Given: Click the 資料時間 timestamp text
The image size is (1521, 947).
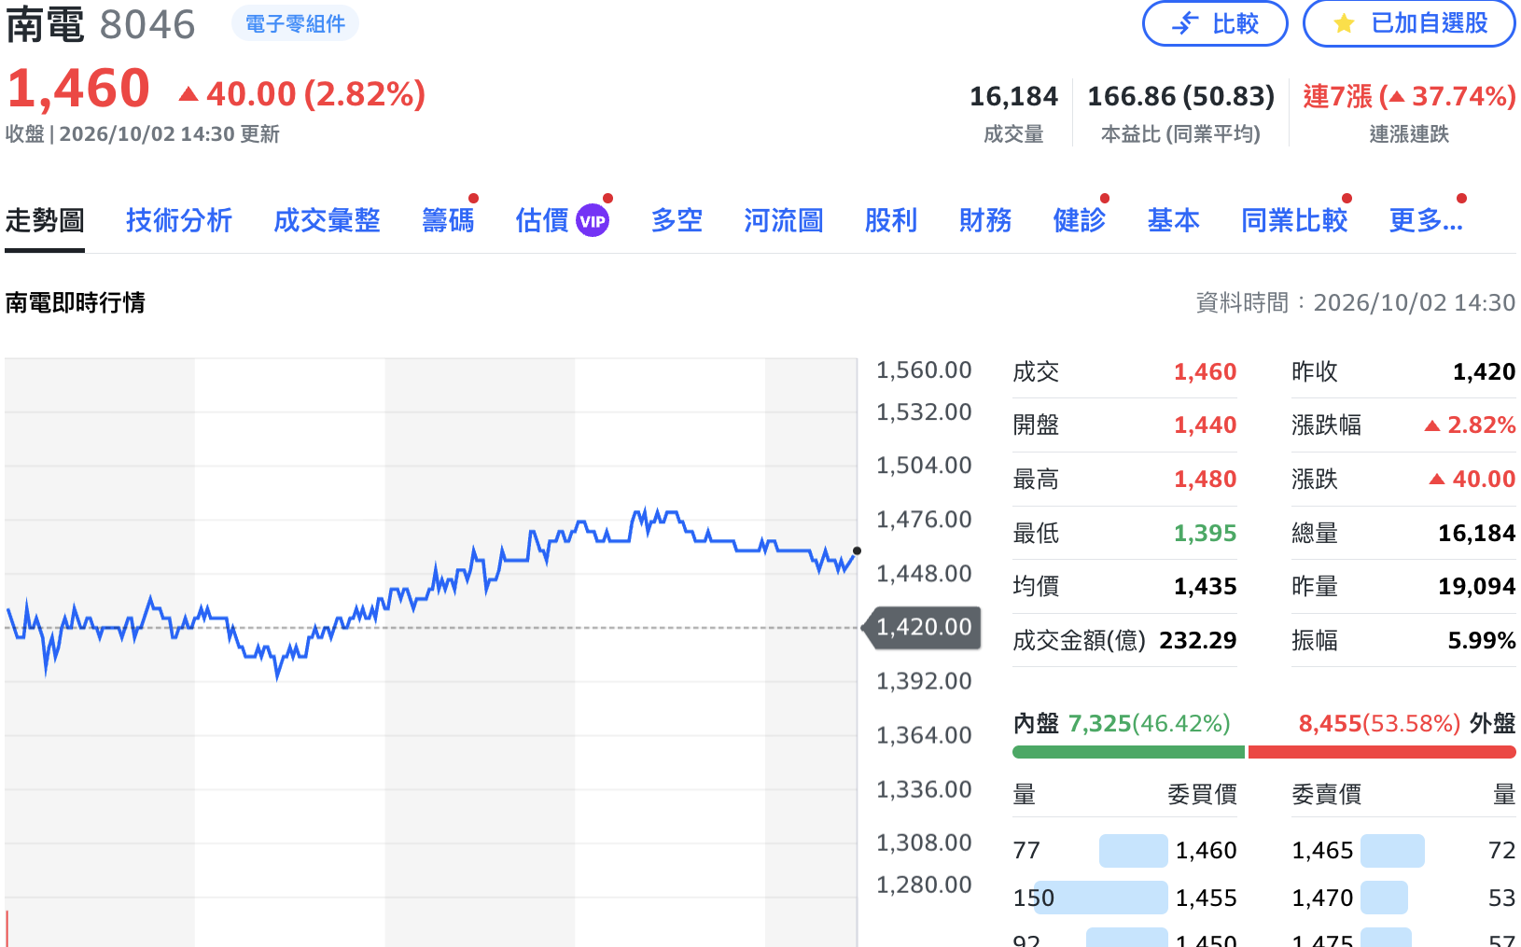Looking at the screenshot, I should [1356, 303].
